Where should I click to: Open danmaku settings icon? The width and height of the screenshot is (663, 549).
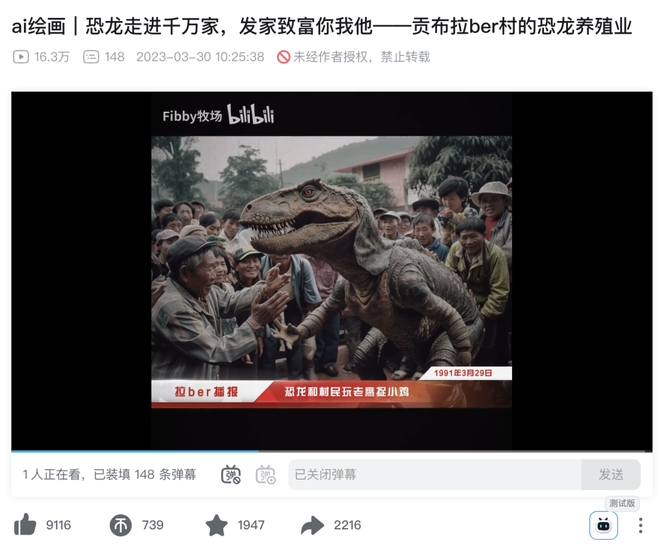coord(266,475)
